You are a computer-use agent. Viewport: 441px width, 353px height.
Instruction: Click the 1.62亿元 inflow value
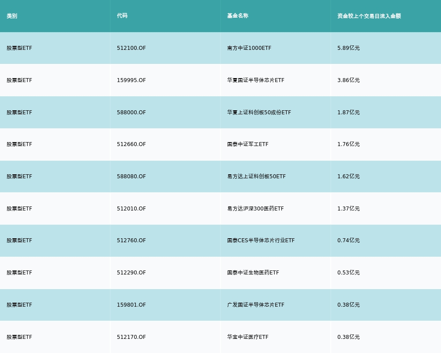coord(348,176)
